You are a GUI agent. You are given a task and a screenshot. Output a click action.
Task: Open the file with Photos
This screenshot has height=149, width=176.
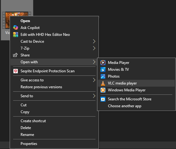[x=136, y=76]
